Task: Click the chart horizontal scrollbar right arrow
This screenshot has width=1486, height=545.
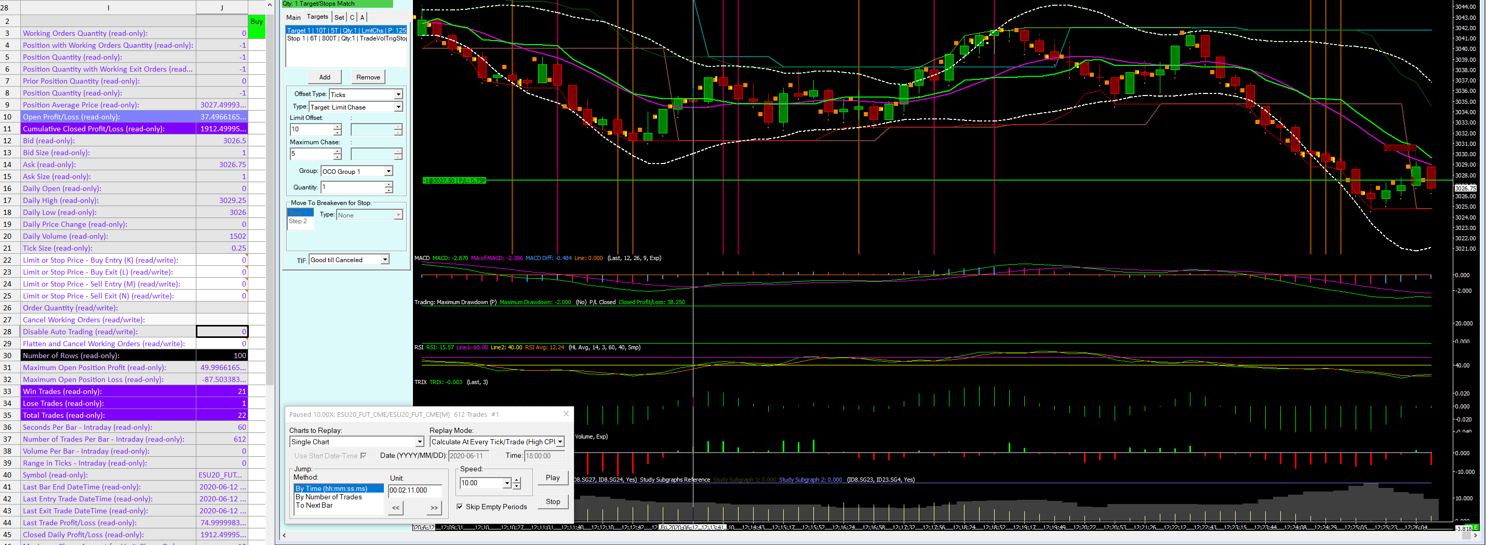Action: [1475, 536]
